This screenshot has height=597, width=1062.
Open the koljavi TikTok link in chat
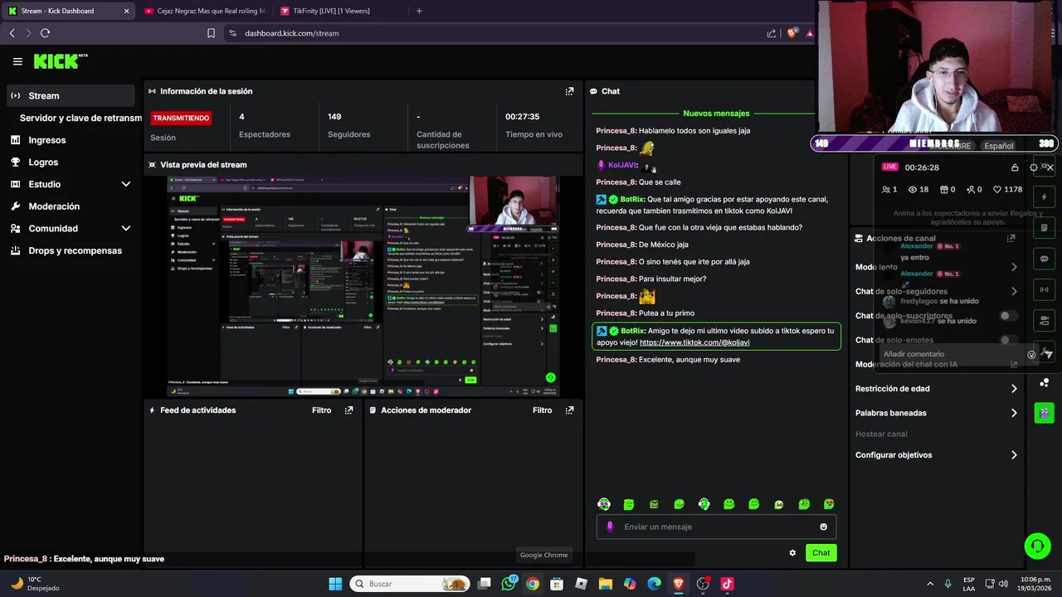[x=694, y=342]
